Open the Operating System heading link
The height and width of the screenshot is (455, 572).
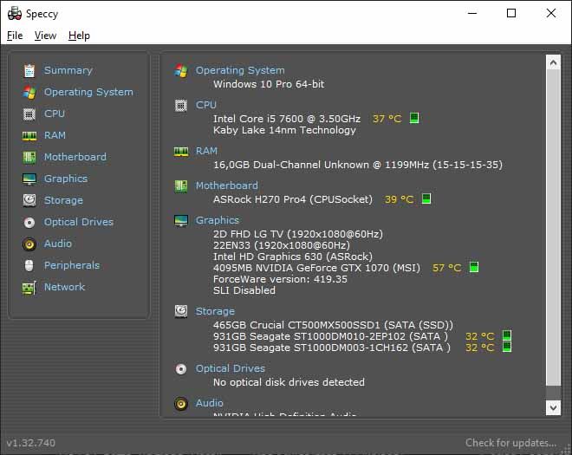tap(240, 70)
